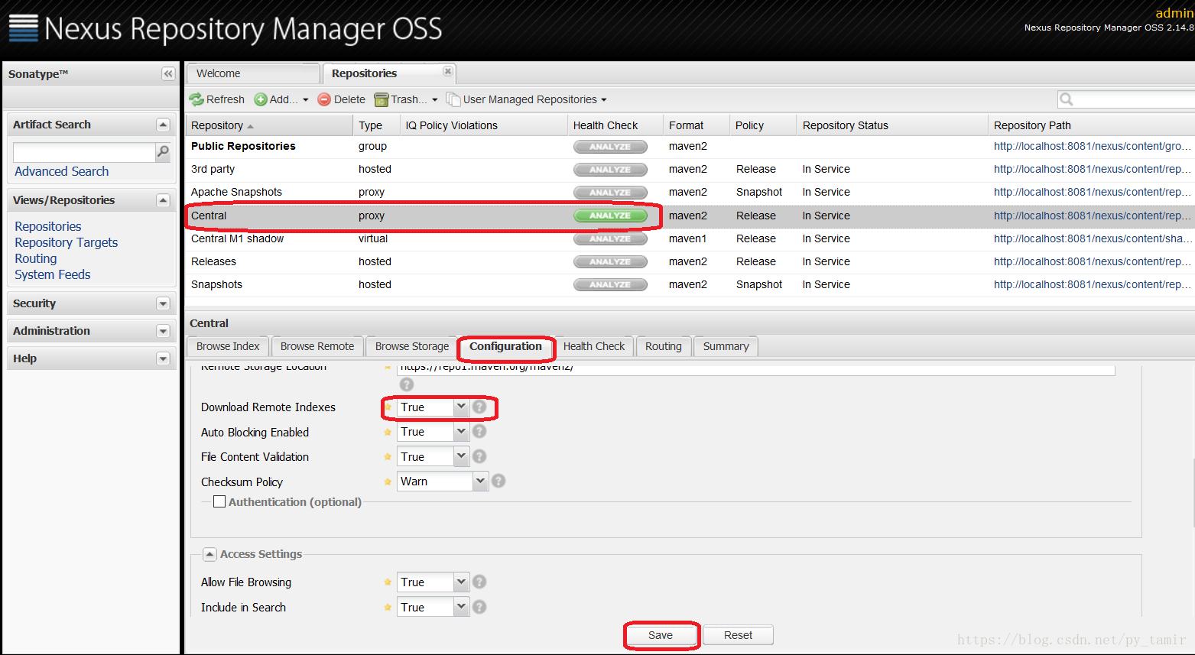Click Analyze button for Releases row

pyautogui.click(x=610, y=261)
